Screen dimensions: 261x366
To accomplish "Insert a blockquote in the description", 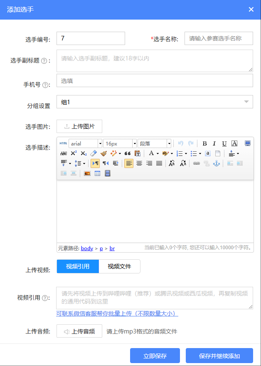I will click(x=128, y=153).
